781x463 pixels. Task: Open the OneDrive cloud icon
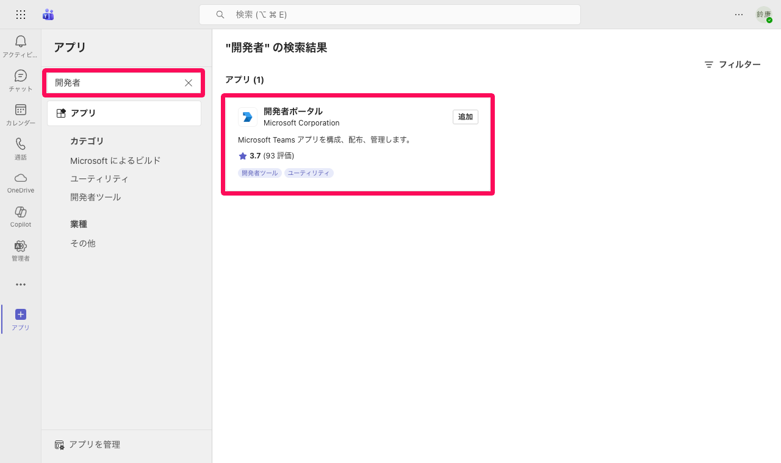coord(21,178)
